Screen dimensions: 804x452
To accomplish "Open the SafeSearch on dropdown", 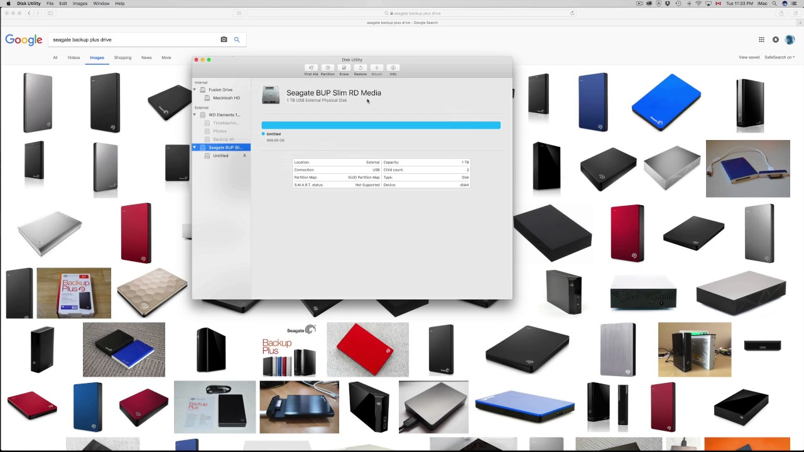I will [779, 57].
